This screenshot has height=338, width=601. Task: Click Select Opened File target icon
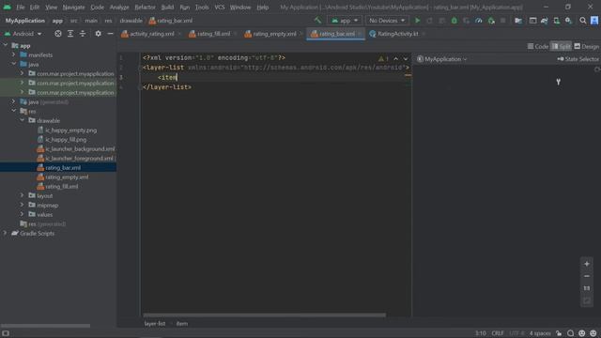[x=58, y=34]
